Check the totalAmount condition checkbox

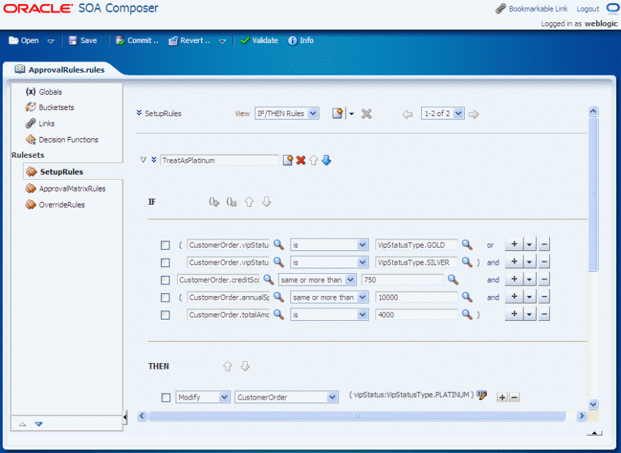click(x=165, y=315)
